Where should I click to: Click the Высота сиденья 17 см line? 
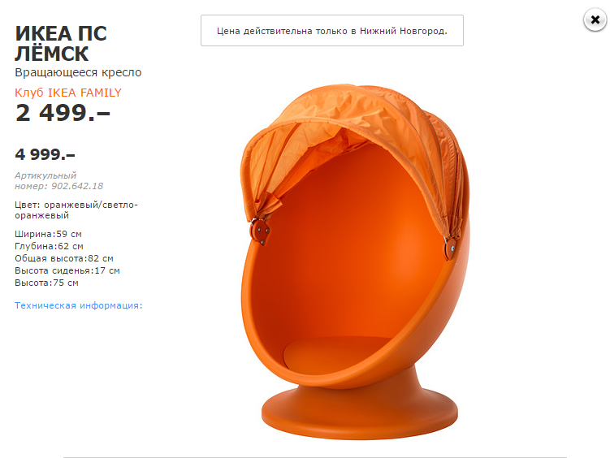tap(67, 270)
